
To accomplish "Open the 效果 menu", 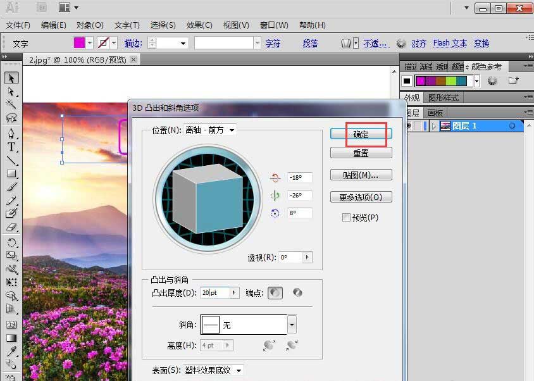I will (198, 25).
